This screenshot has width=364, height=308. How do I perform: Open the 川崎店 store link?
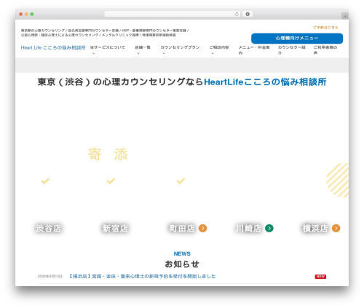click(x=248, y=228)
